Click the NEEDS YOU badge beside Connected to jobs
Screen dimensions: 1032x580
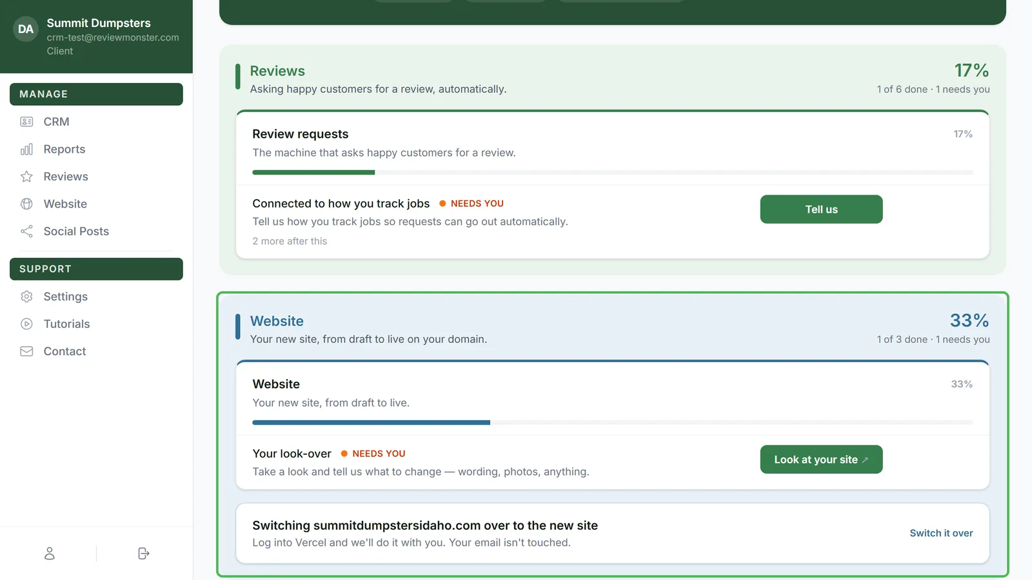click(471, 204)
